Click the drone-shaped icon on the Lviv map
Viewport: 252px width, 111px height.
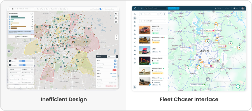pyautogui.click(x=116, y=22)
